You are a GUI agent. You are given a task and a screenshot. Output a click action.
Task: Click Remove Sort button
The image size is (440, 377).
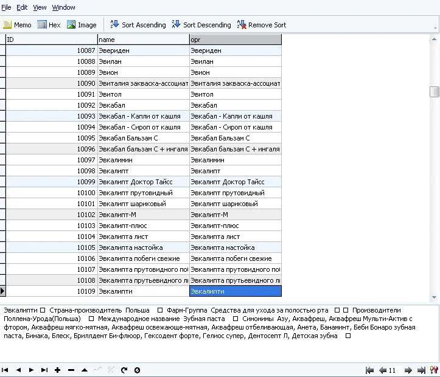(261, 25)
